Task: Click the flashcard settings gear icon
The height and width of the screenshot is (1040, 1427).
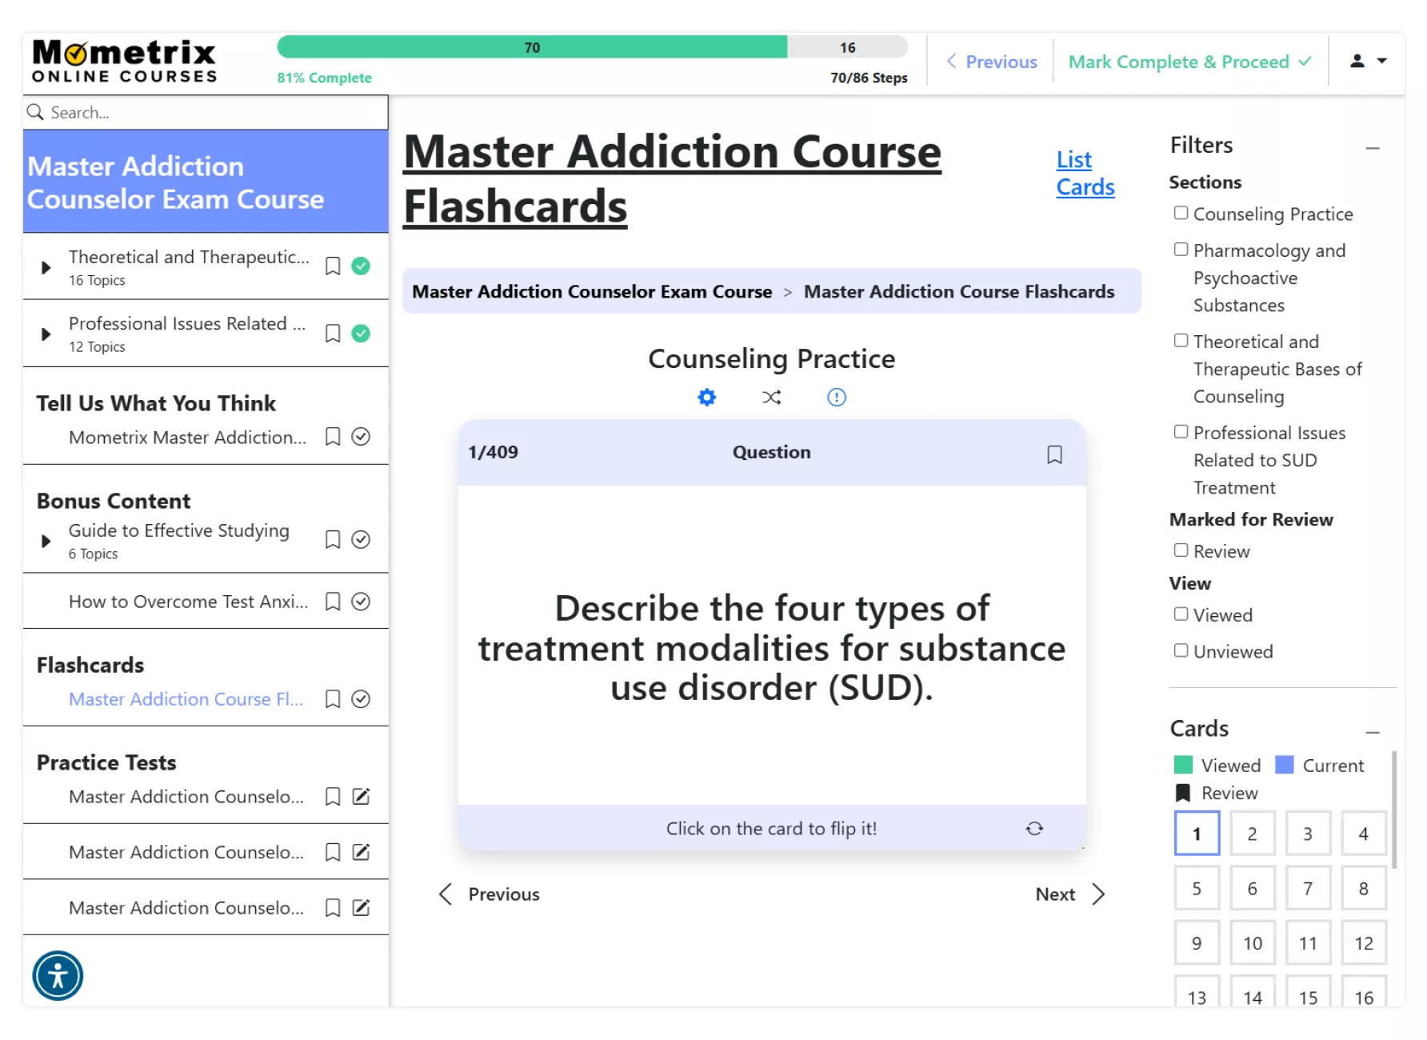Action: point(706,398)
